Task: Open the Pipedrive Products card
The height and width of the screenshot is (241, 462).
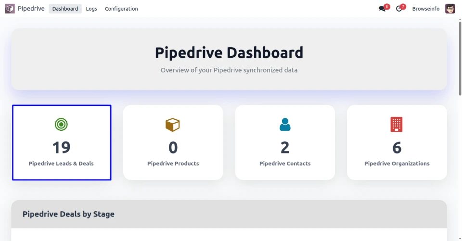Action: tap(173, 142)
